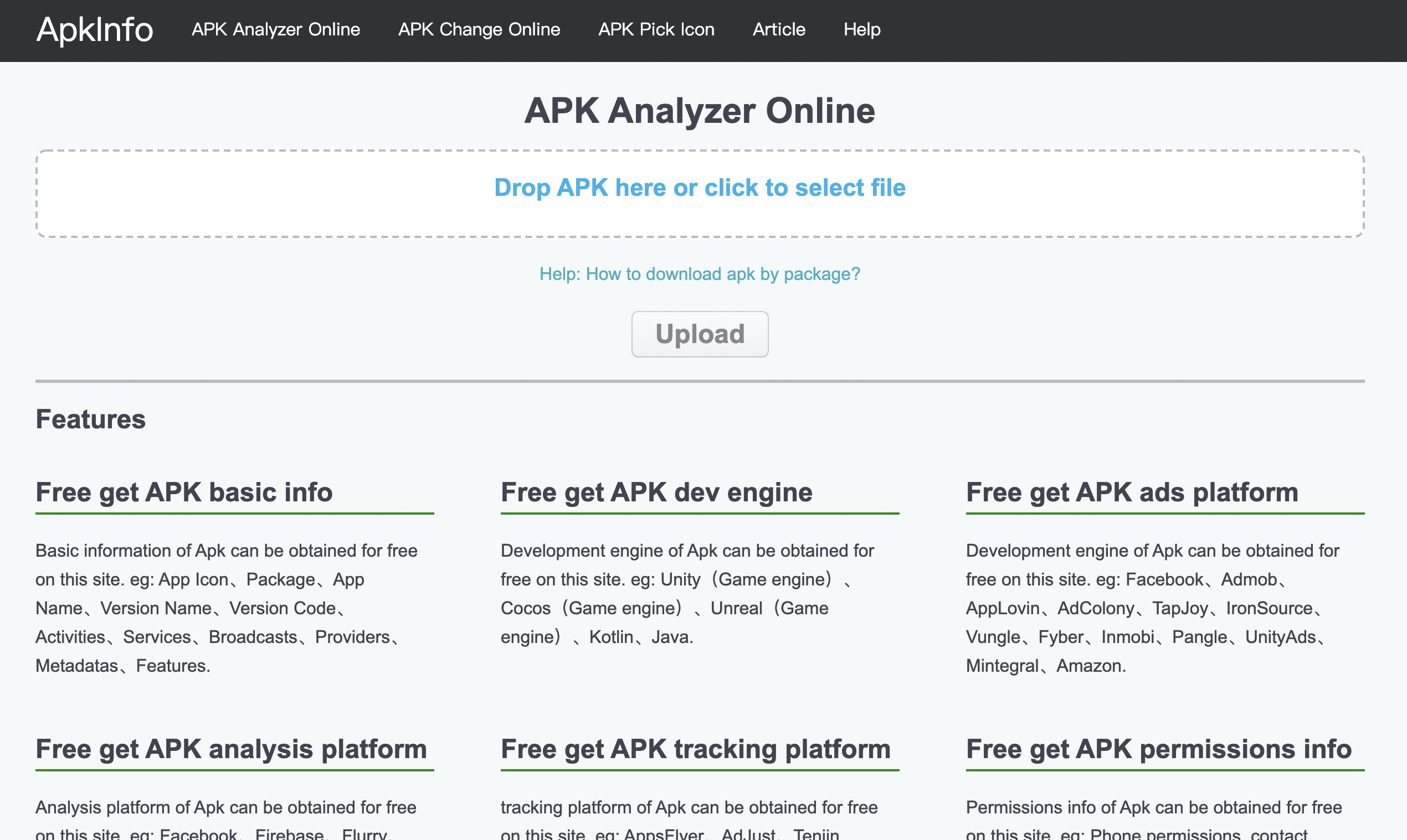Click the 'Features' section heading
The height and width of the screenshot is (840, 1407).
[90, 419]
